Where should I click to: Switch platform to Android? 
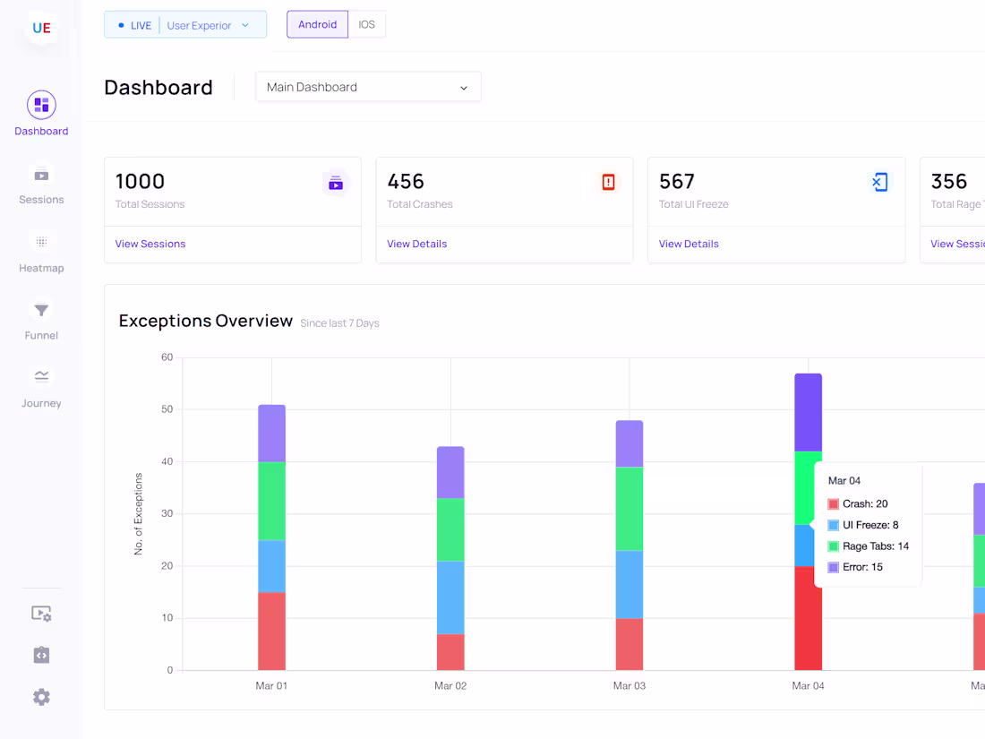317,25
